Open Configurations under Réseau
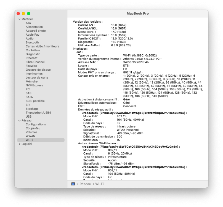Viewport: 223px width, 207px height. click(x=36, y=124)
